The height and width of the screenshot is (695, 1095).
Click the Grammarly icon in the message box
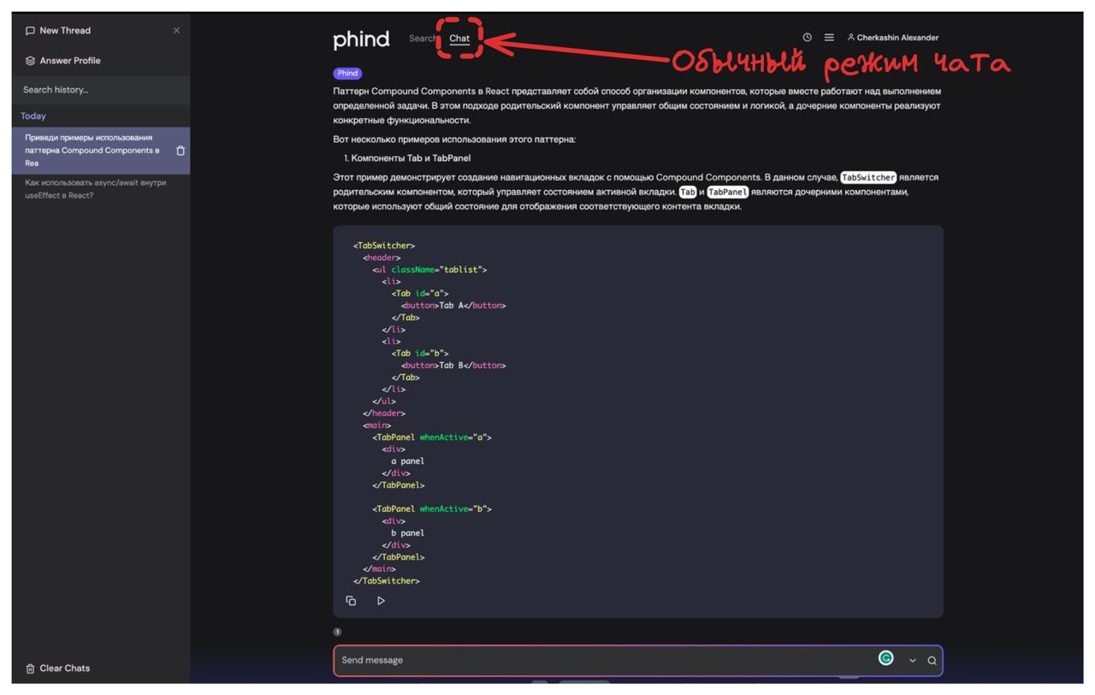pos(885,659)
